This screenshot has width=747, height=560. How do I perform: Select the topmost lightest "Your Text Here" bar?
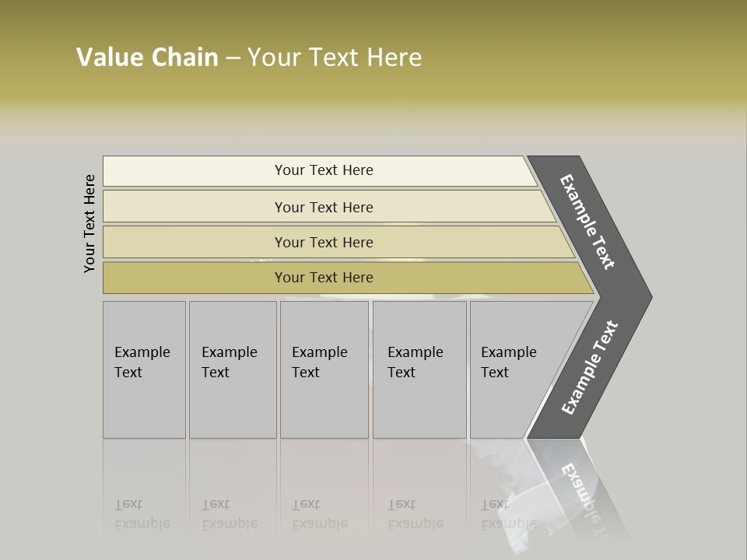(x=324, y=170)
